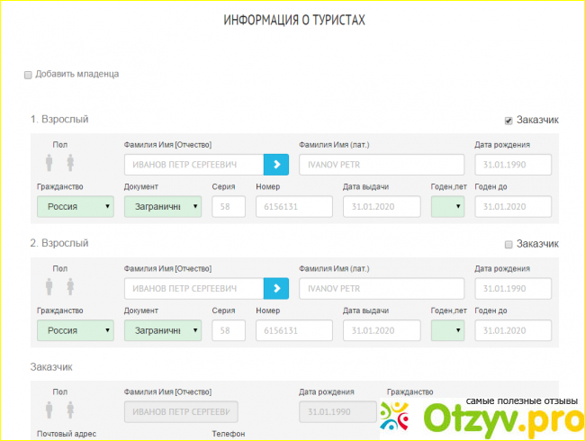The height and width of the screenshot is (441, 585).
Task: Select female gender icon in Заказчик section
Action: (68, 410)
